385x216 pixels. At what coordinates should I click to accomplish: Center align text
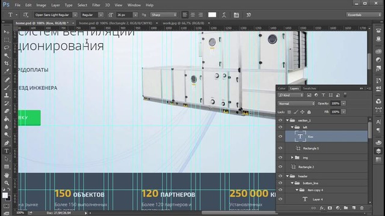coord(192,15)
